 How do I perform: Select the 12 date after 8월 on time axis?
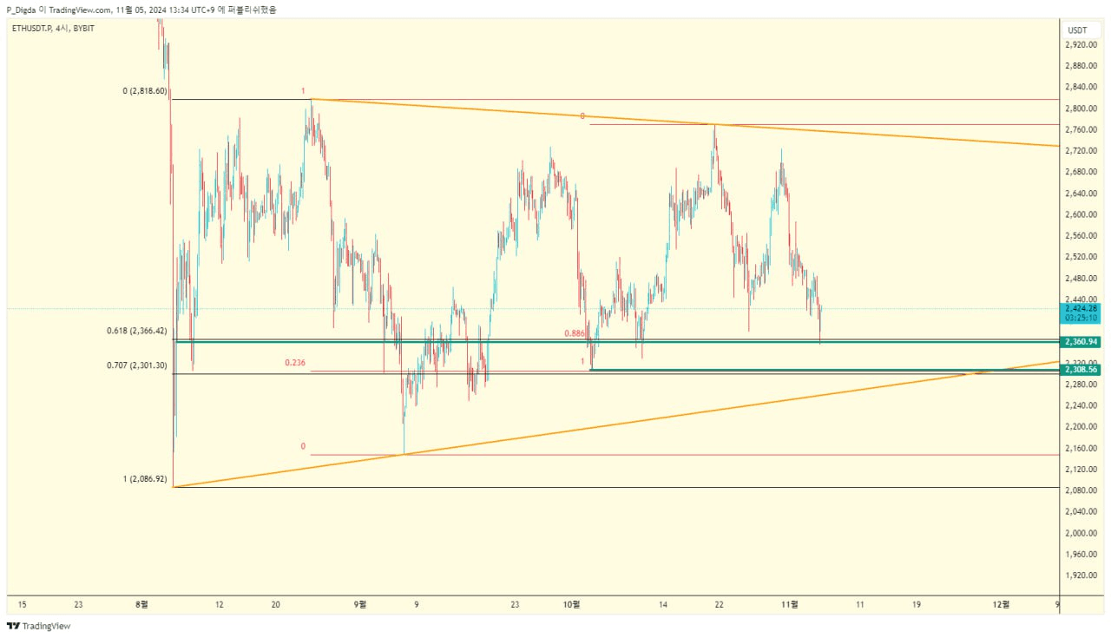click(220, 605)
